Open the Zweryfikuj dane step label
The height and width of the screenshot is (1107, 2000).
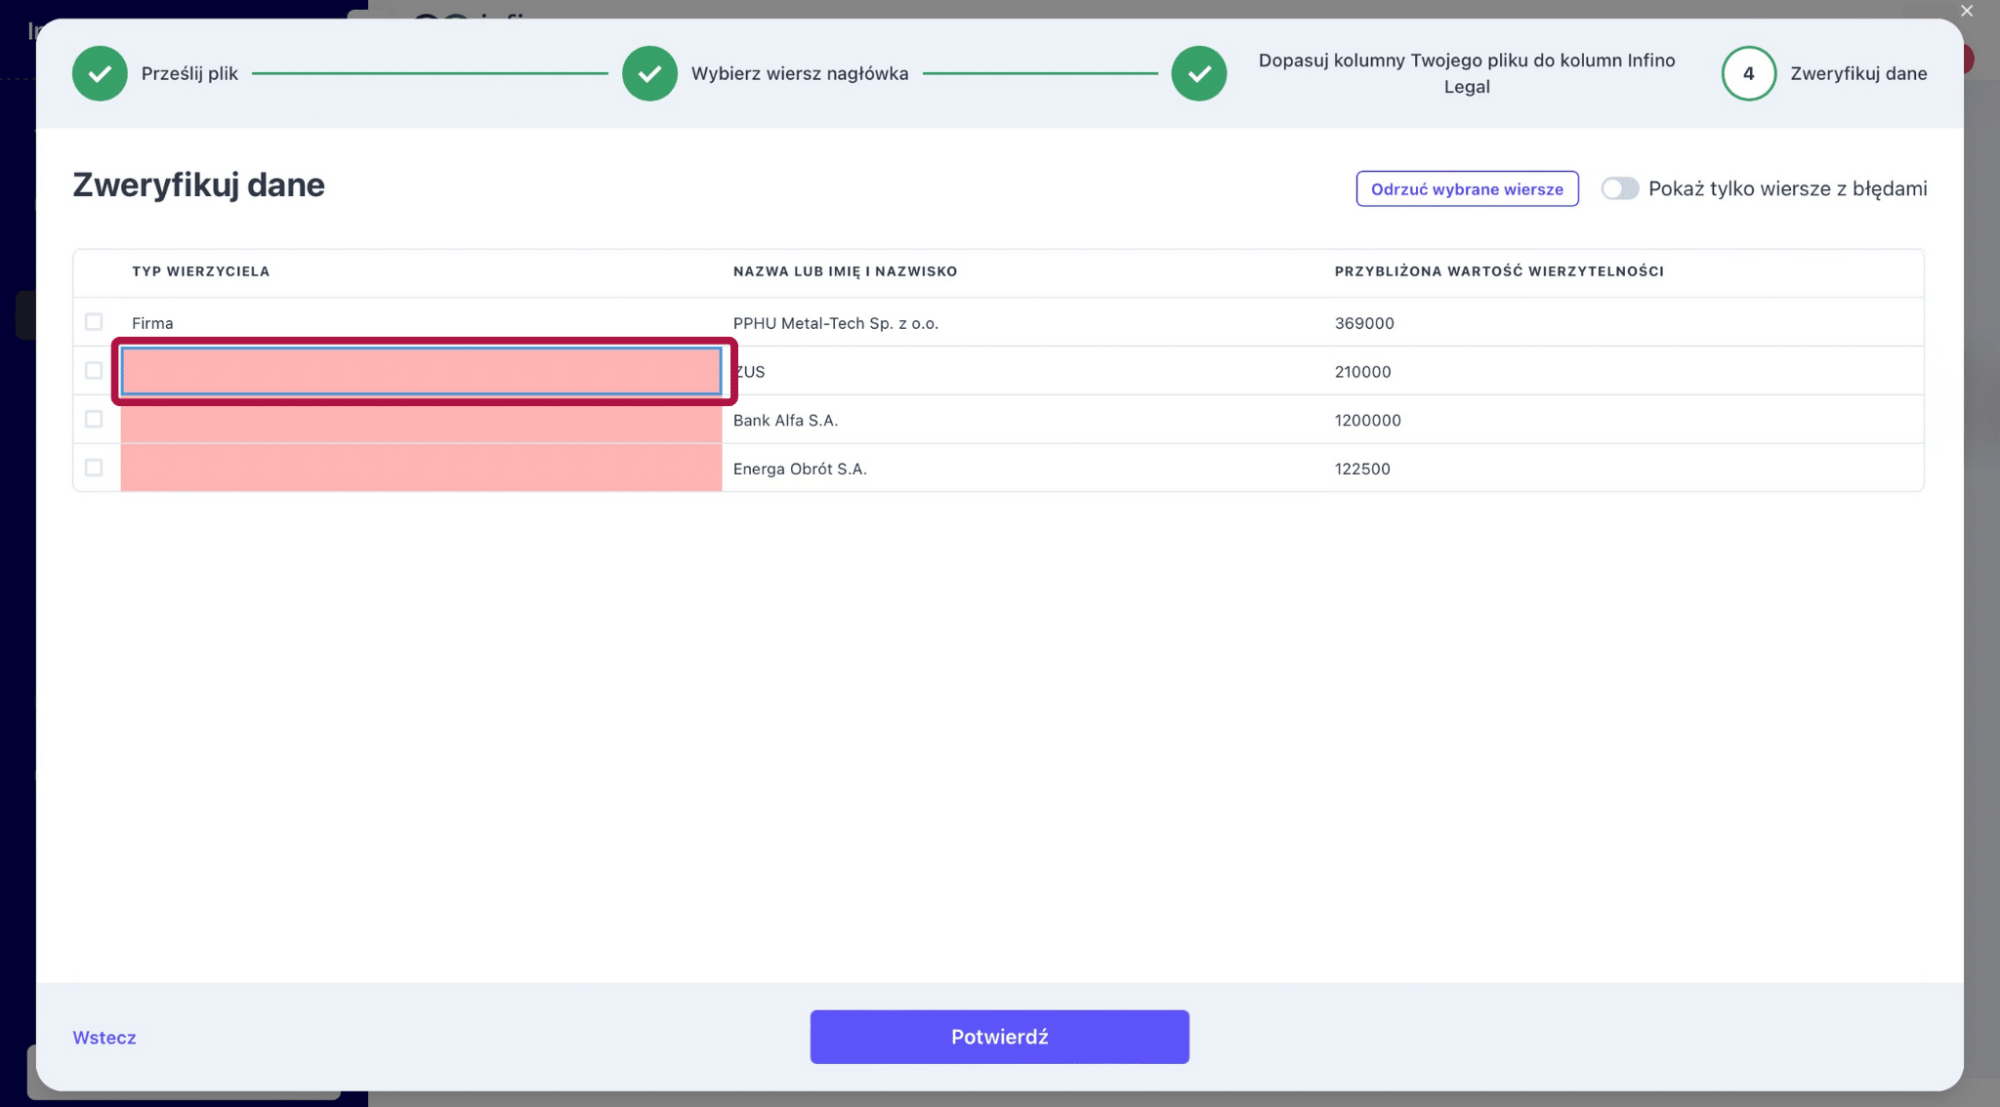point(1858,73)
